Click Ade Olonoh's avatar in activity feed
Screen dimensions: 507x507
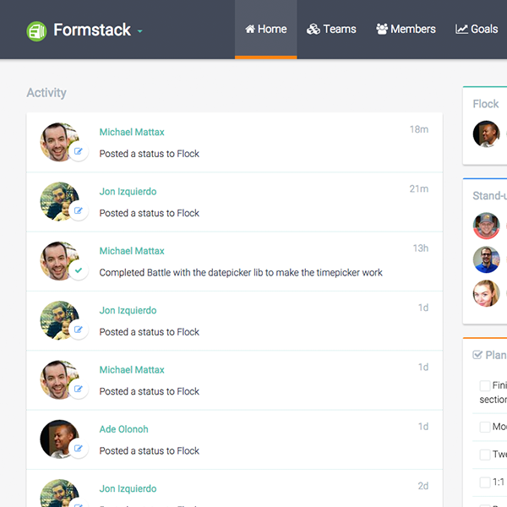(x=57, y=439)
